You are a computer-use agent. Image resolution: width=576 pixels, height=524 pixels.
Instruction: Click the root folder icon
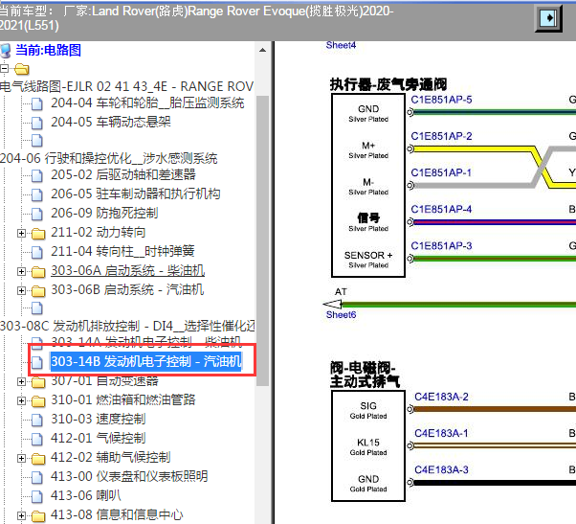22,69
